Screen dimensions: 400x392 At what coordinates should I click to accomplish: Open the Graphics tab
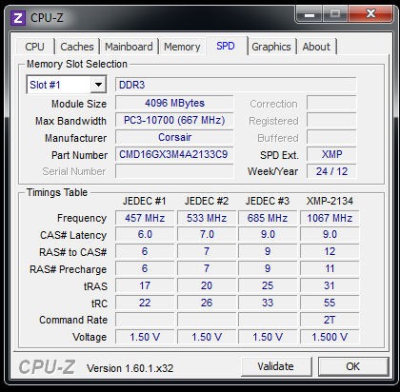click(x=271, y=47)
